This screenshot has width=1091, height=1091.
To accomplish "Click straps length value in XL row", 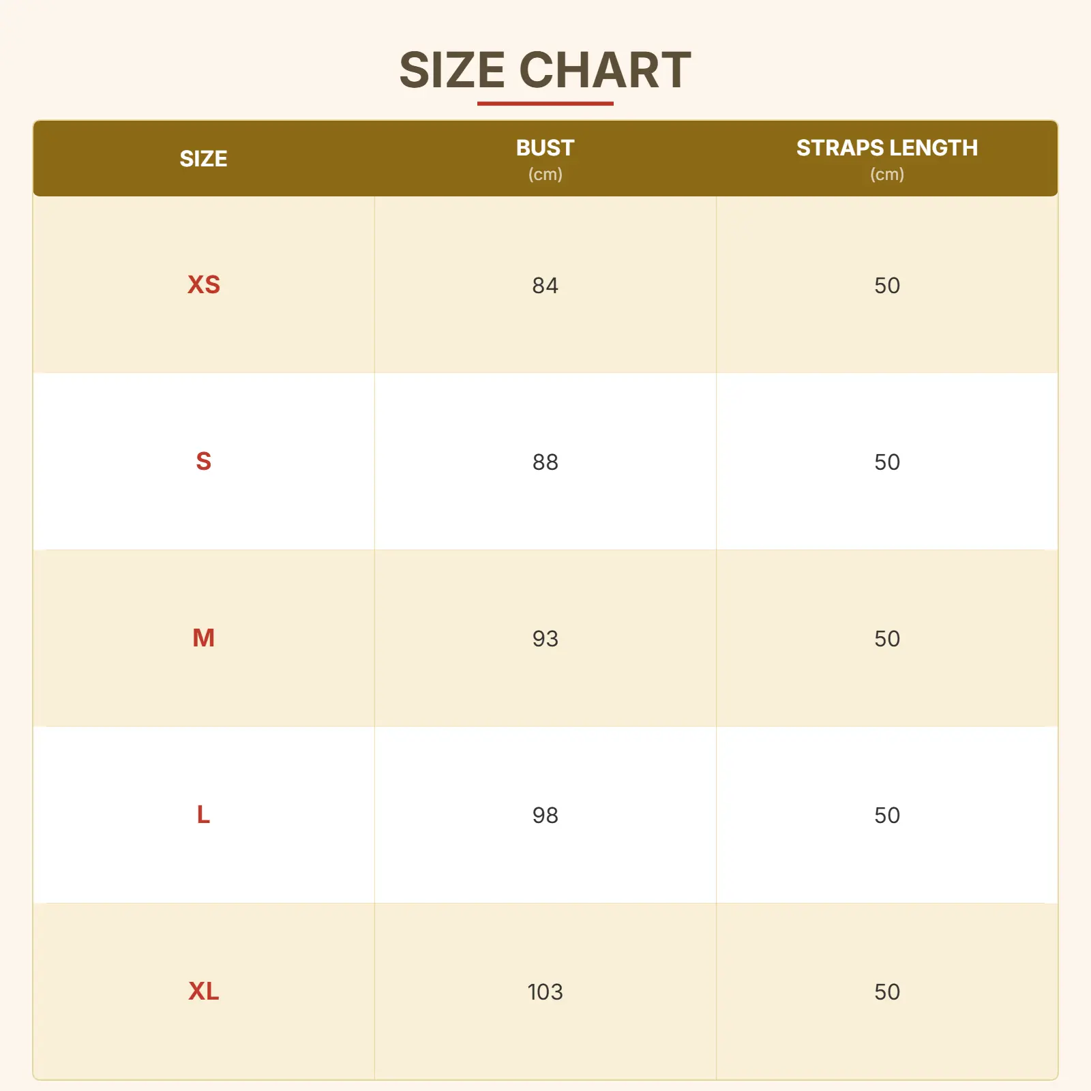I will [x=886, y=991].
